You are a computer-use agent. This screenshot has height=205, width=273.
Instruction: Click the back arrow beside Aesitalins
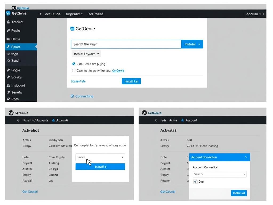tap(41, 14)
